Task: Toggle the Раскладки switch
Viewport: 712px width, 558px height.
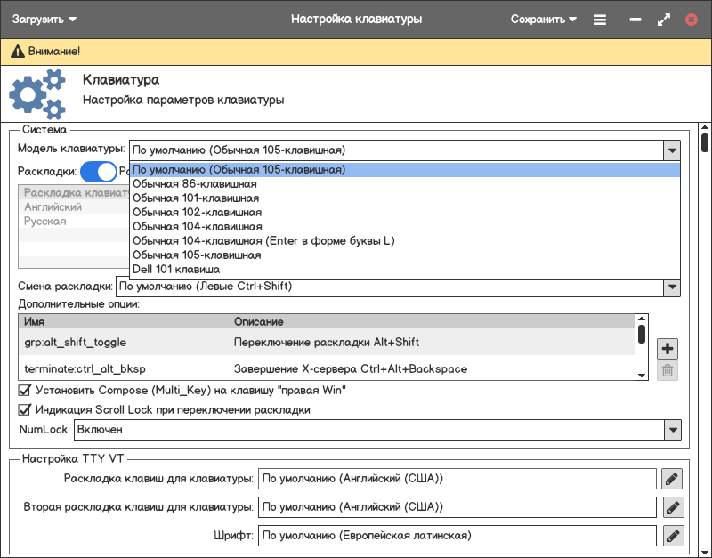Action: click(98, 171)
